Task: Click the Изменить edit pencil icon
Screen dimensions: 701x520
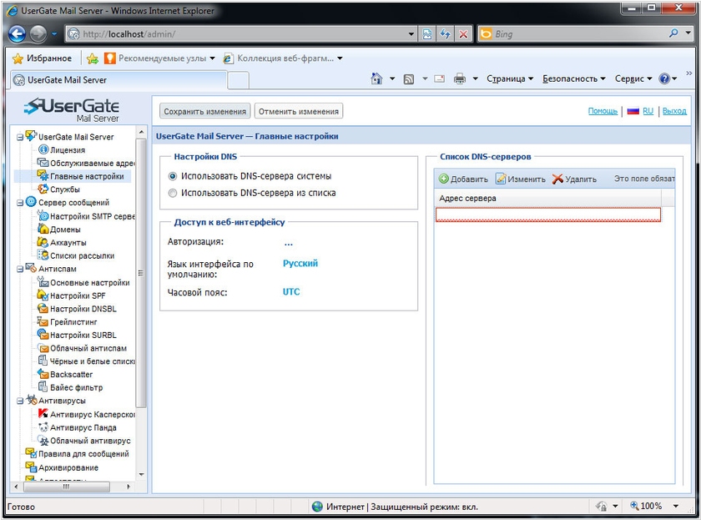Action: click(x=501, y=179)
